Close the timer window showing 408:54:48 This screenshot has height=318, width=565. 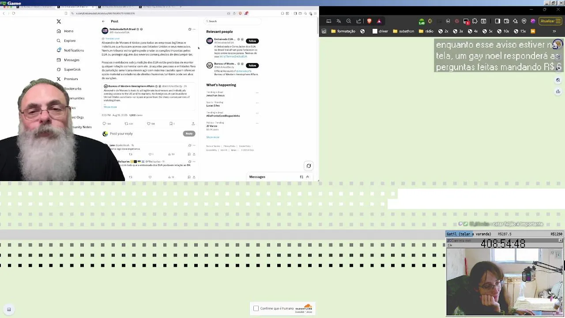tap(561, 241)
